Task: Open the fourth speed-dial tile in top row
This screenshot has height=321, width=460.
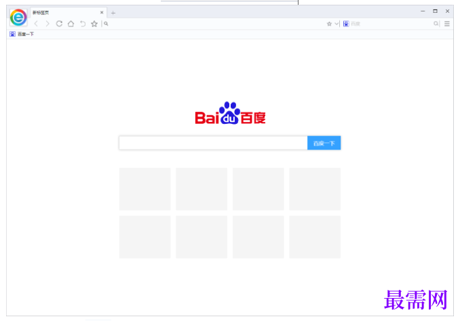Action: pyautogui.click(x=315, y=189)
